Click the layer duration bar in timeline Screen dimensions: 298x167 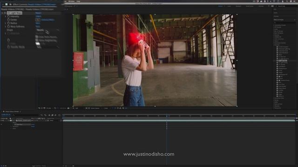(179, 121)
